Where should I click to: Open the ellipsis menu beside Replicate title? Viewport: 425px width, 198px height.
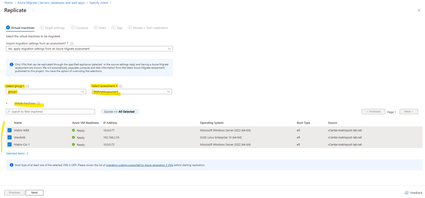click(33, 10)
